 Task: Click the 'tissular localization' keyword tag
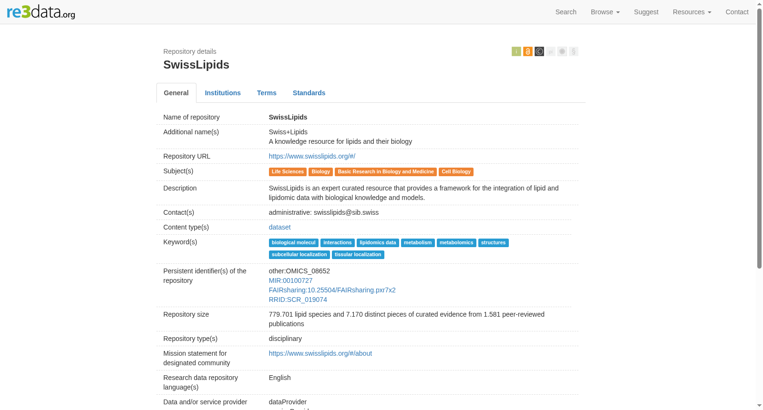click(358, 255)
